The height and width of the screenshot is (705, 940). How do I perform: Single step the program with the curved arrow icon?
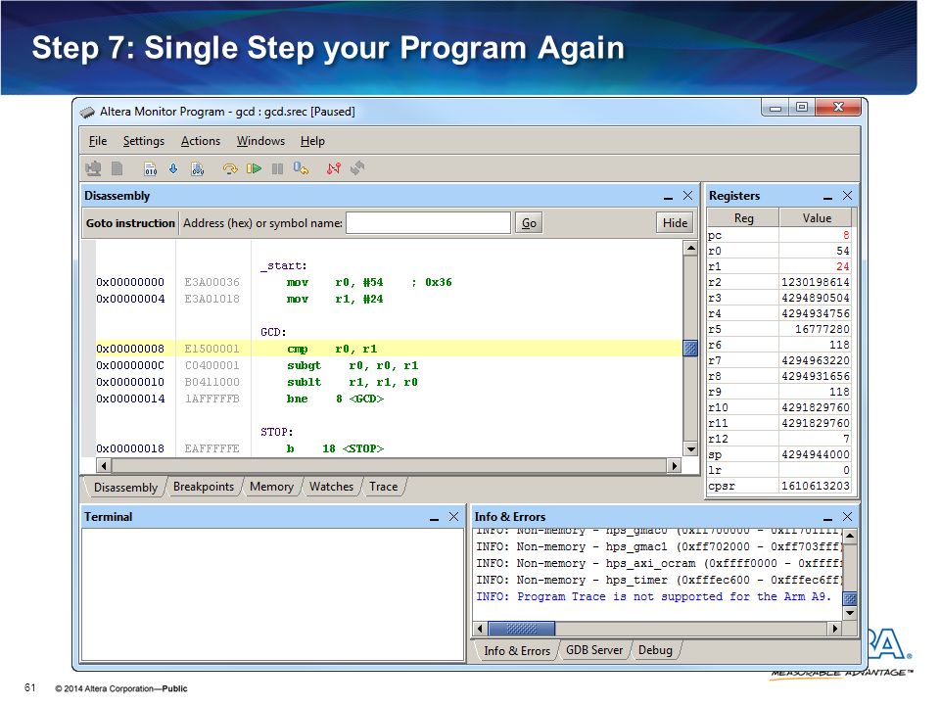tap(229, 169)
